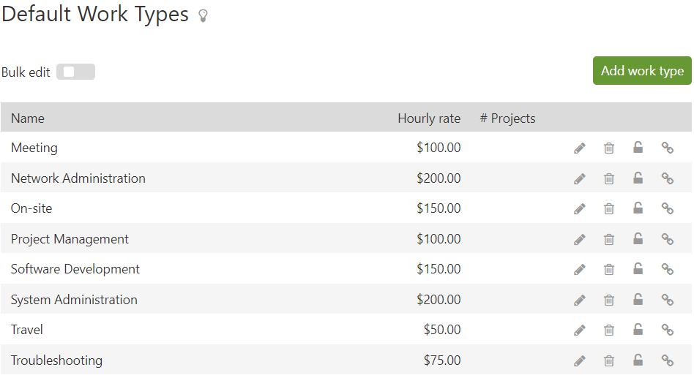694x378 pixels.
Task: Click the link icon for Network Administration
Action: pyautogui.click(x=668, y=178)
